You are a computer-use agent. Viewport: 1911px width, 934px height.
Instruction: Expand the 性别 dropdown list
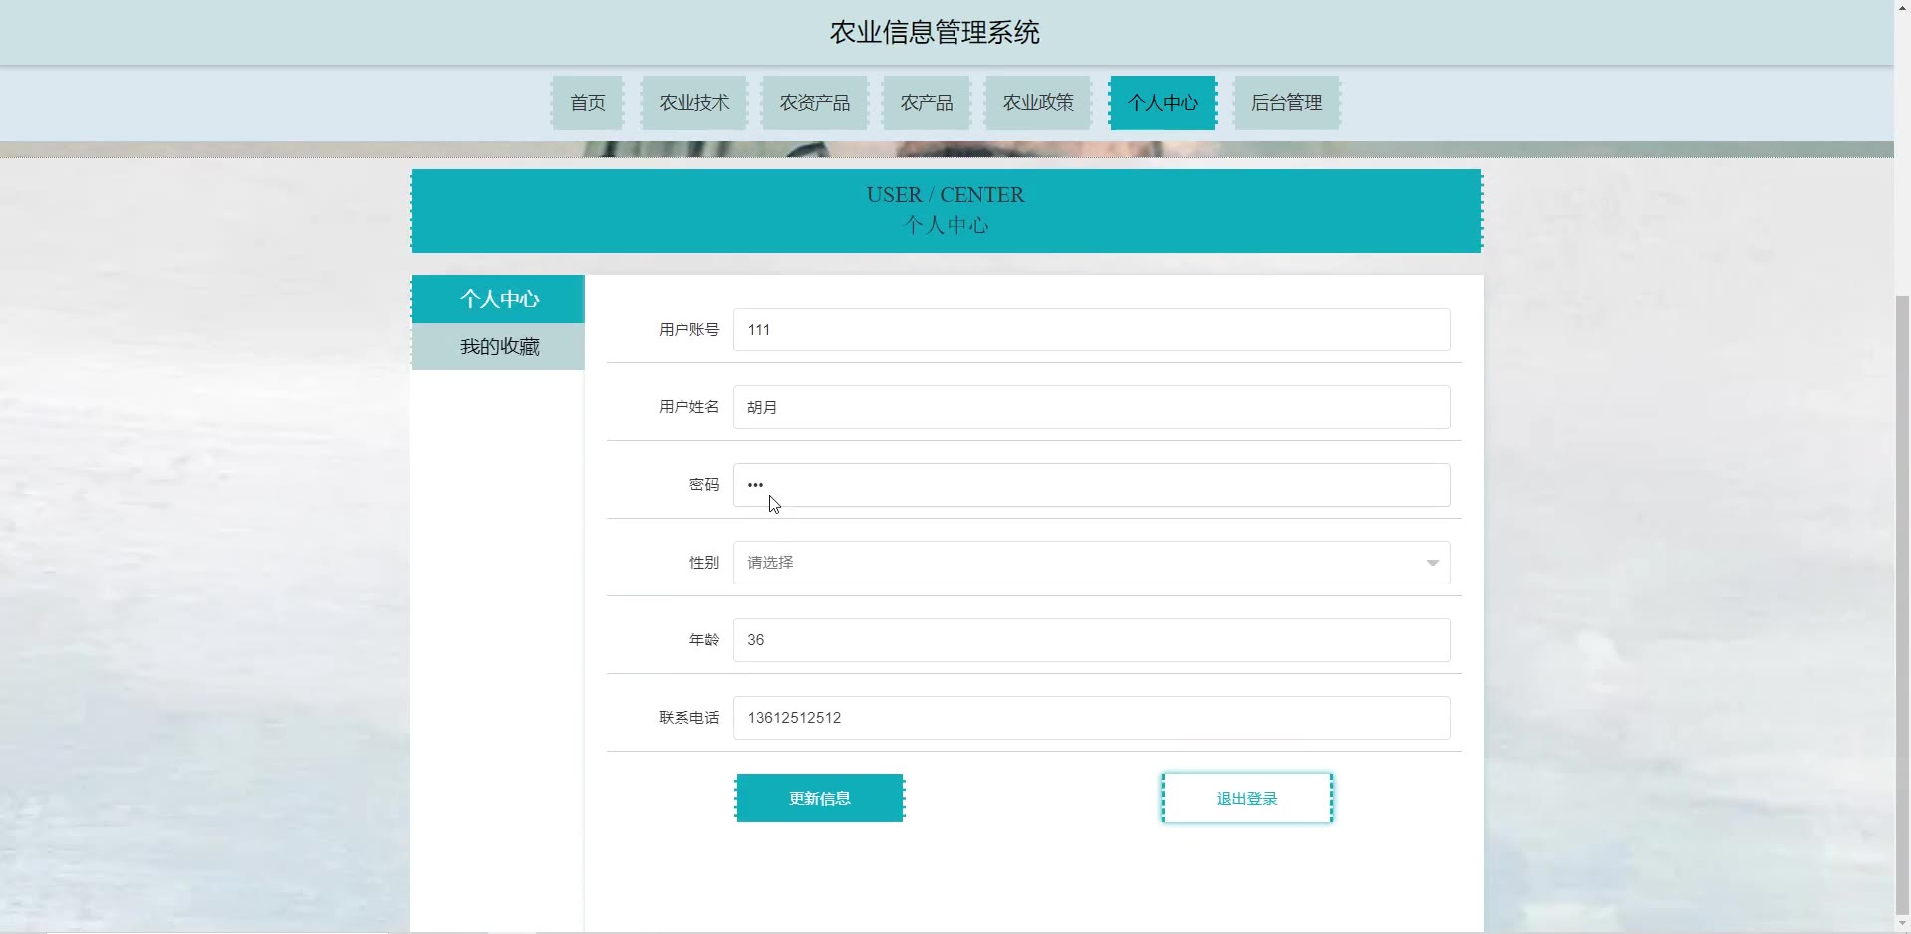pyautogui.click(x=1076, y=563)
